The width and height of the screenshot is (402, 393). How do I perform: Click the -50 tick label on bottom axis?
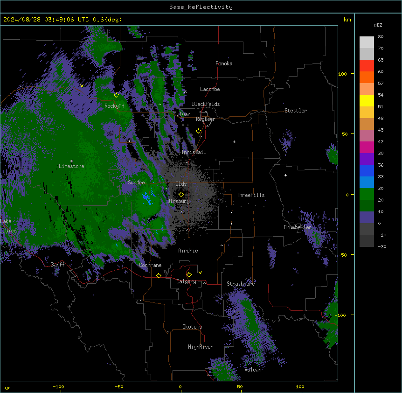click(119, 386)
